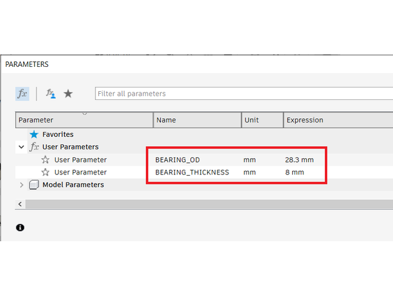The width and height of the screenshot is (393, 295).
Task: Click the fx icon with person badge
Action: tap(51, 93)
